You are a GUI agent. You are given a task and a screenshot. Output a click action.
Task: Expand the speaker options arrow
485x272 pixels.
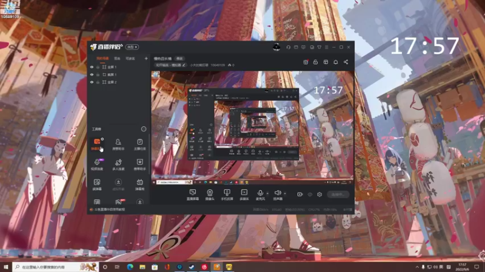[x=285, y=193]
